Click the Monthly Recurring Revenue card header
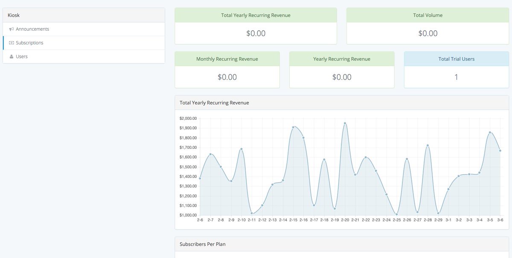This screenshot has height=258, width=512. coord(227,59)
